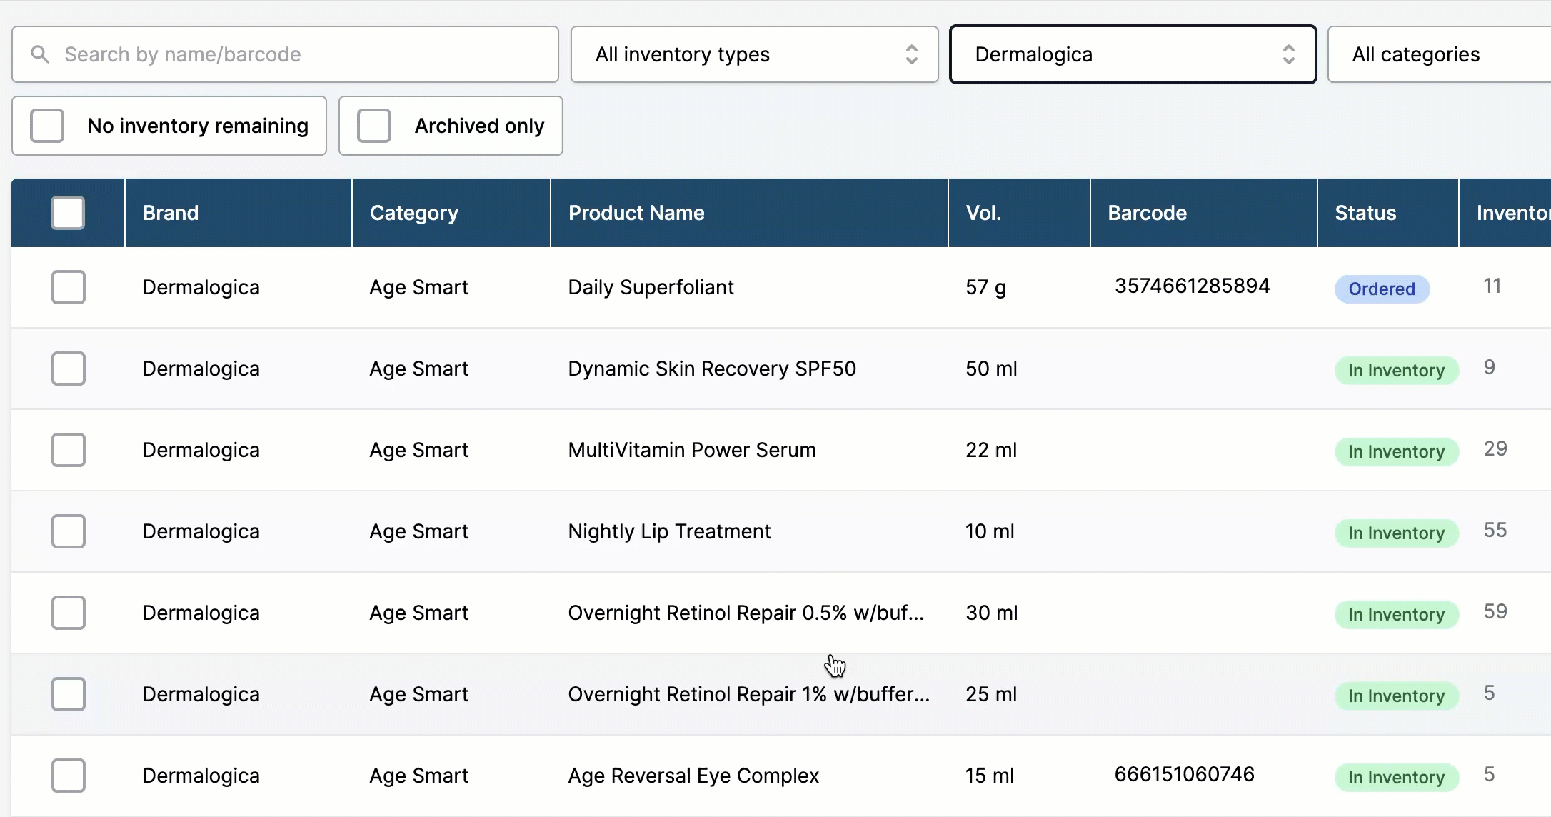Open the Dermalogica brand filter dropdown
The image size is (1551, 817).
[1132, 54]
